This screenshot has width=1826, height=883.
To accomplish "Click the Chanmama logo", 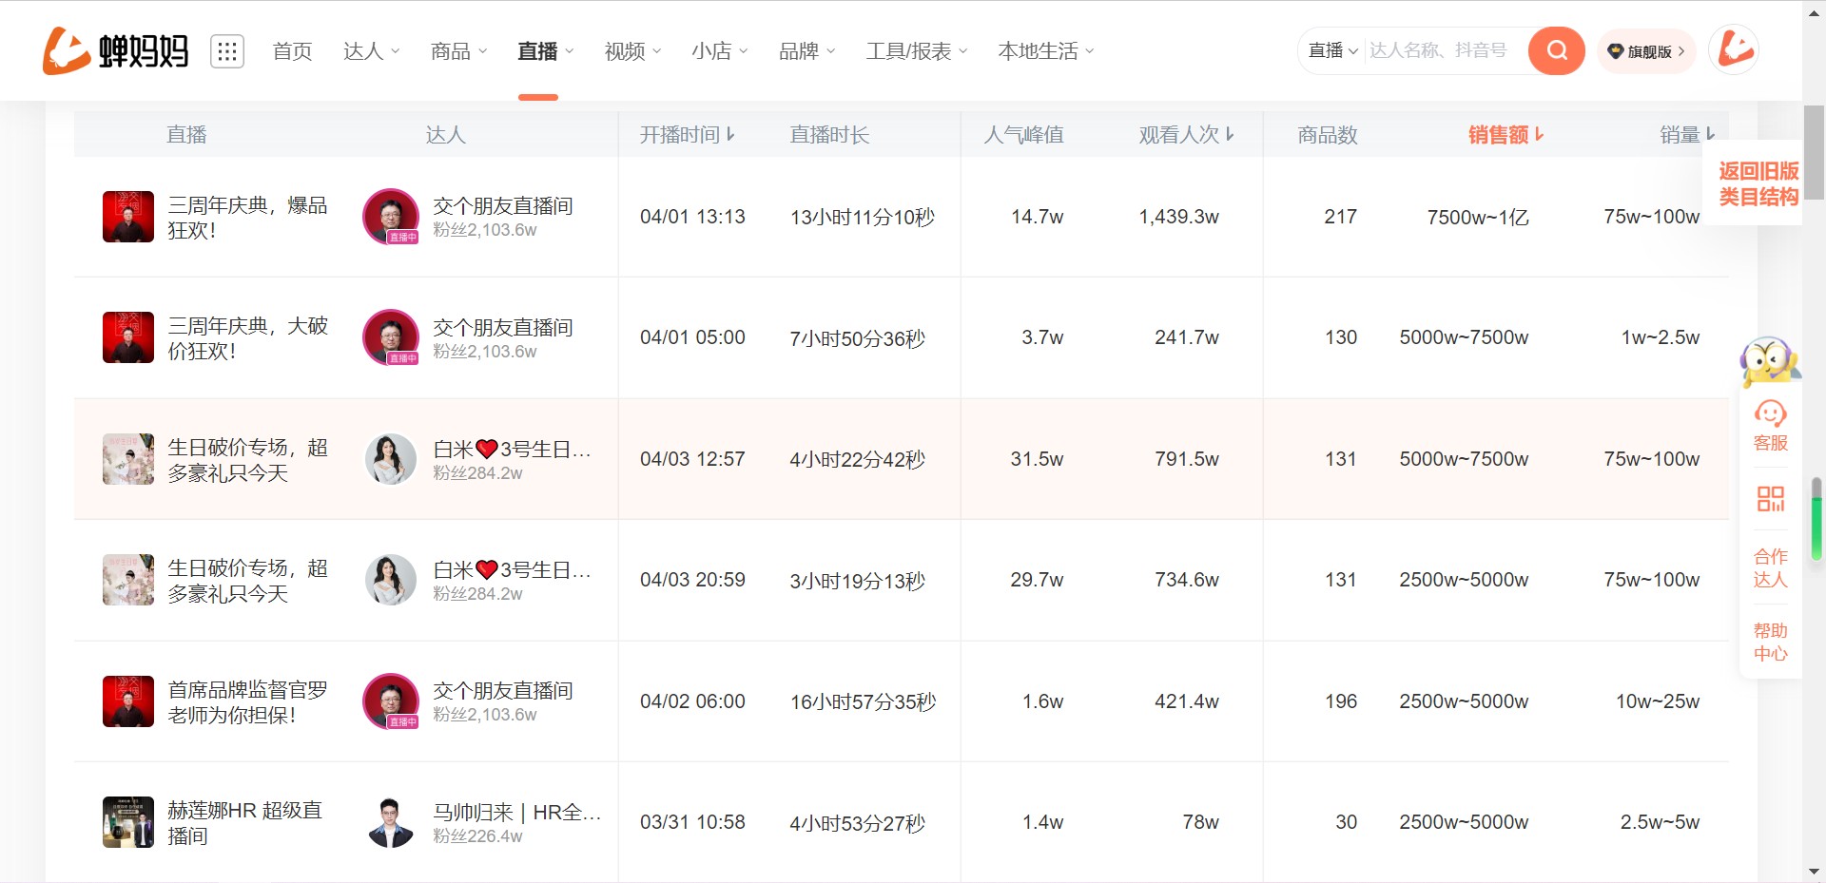I will [115, 50].
